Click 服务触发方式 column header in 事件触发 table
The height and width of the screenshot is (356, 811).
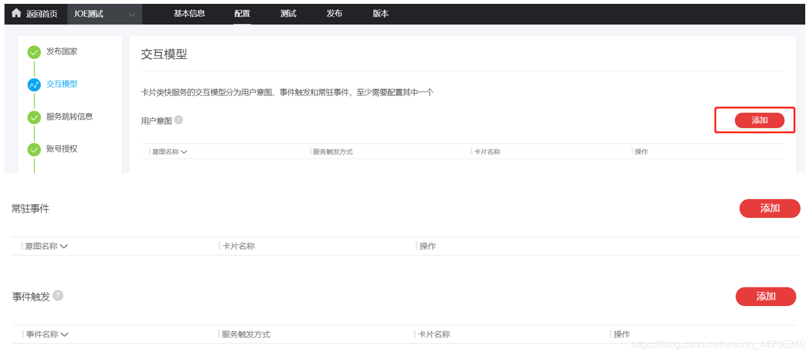tap(246, 334)
